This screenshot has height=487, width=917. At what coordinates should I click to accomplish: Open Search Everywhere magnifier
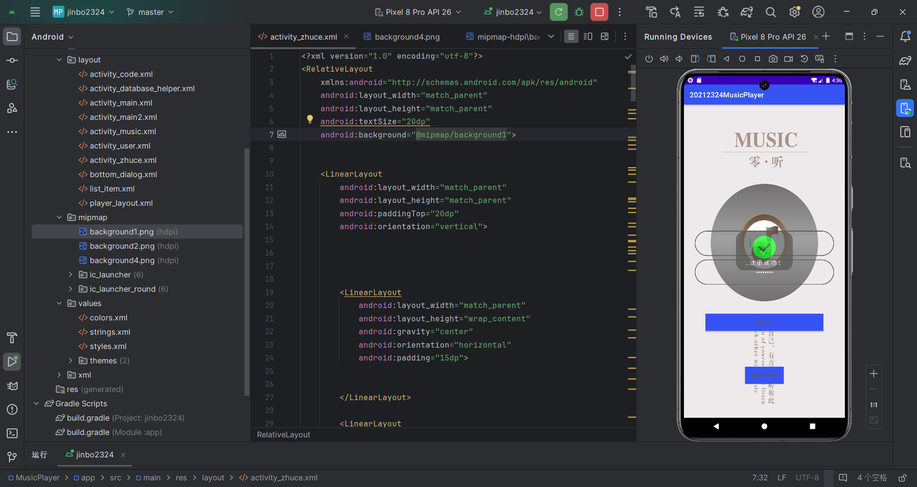click(x=770, y=12)
